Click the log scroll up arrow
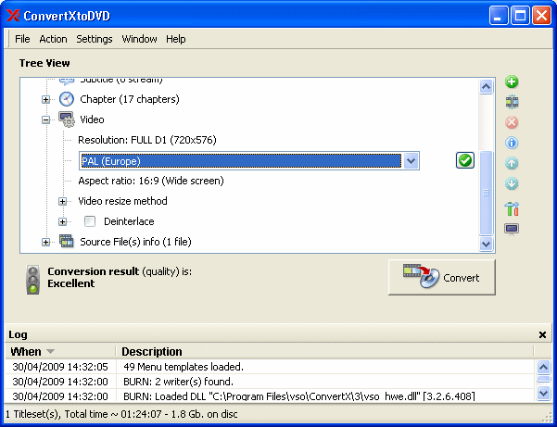 click(543, 367)
